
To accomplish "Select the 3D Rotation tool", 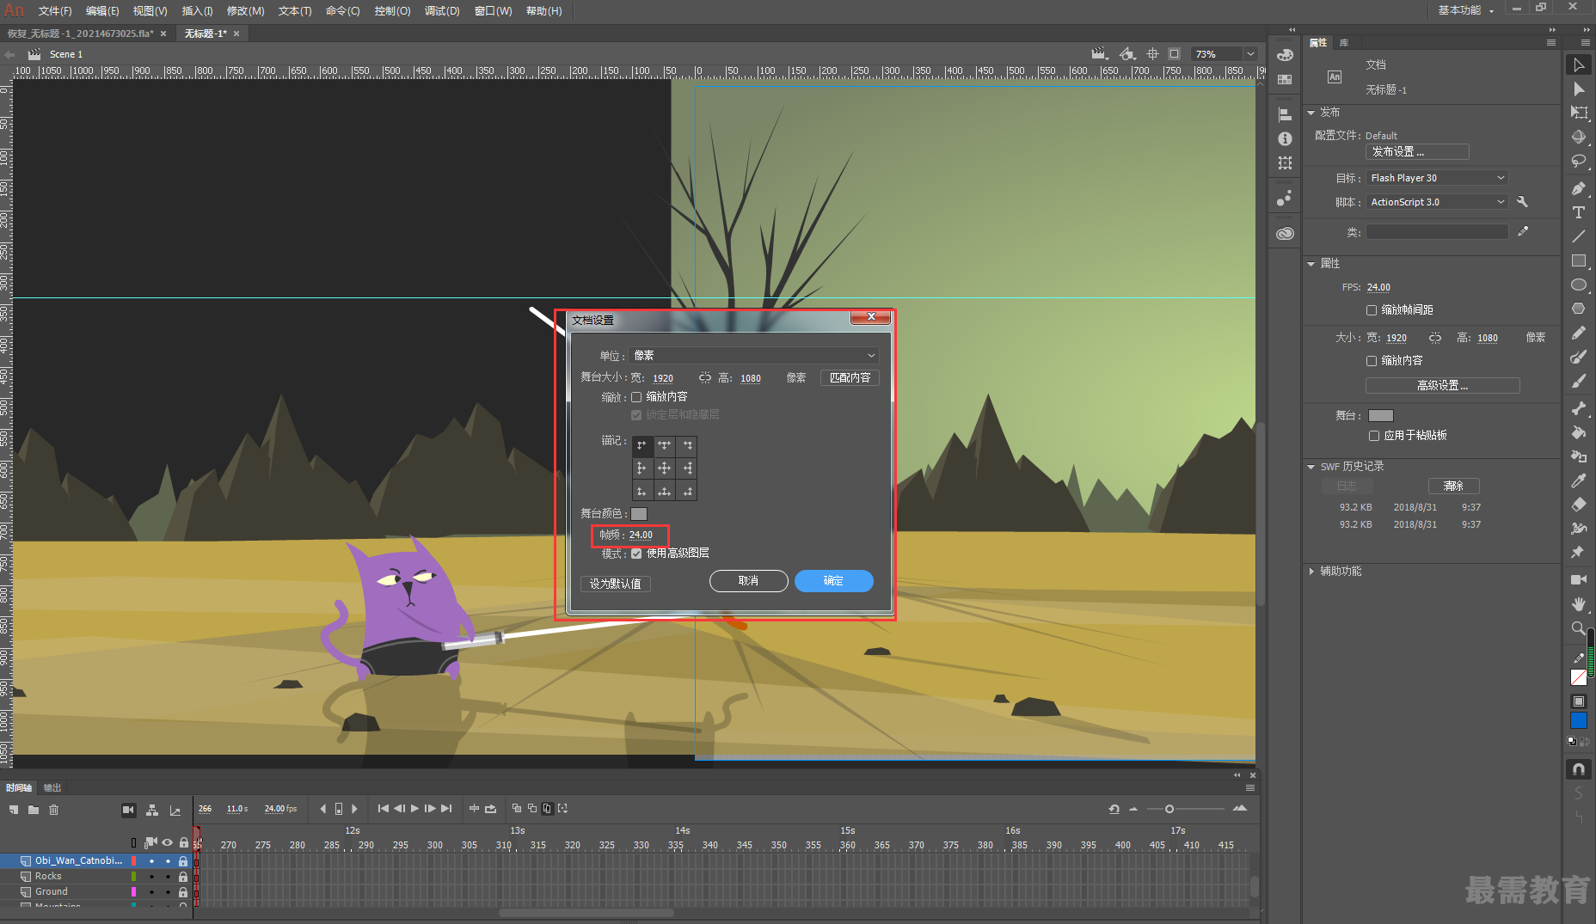I will tap(1579, 137).
